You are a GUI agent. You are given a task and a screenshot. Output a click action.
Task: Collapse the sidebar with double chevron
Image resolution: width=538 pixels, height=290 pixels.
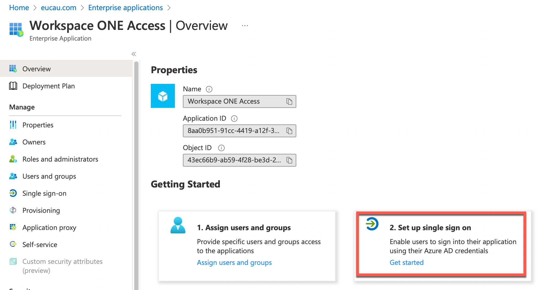(x=134, y=54)
